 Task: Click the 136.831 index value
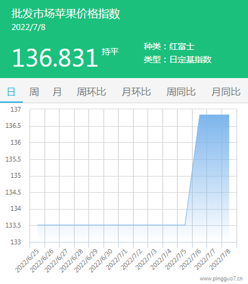point(55,58)
